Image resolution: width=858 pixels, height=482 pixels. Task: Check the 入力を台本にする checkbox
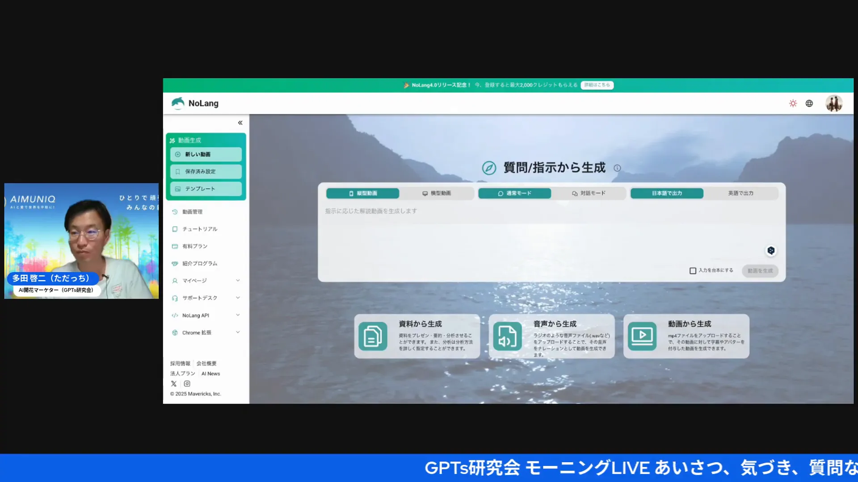[x=693, y=271]
